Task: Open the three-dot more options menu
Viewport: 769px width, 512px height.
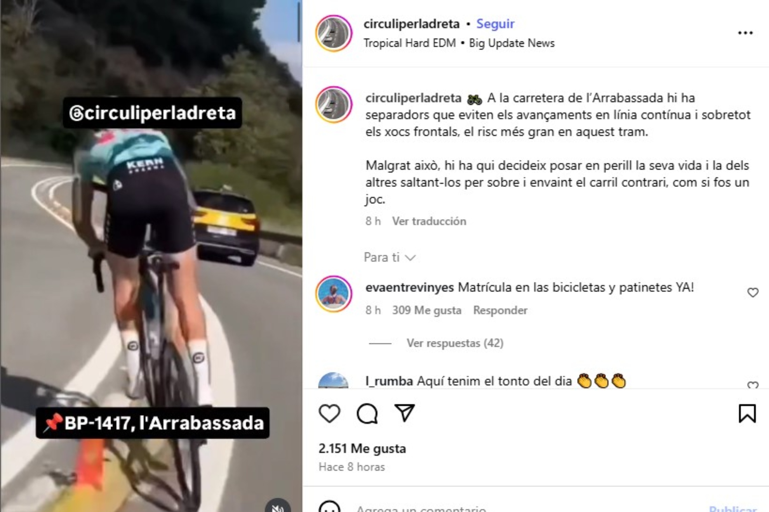Action: (x=745, y=33)
